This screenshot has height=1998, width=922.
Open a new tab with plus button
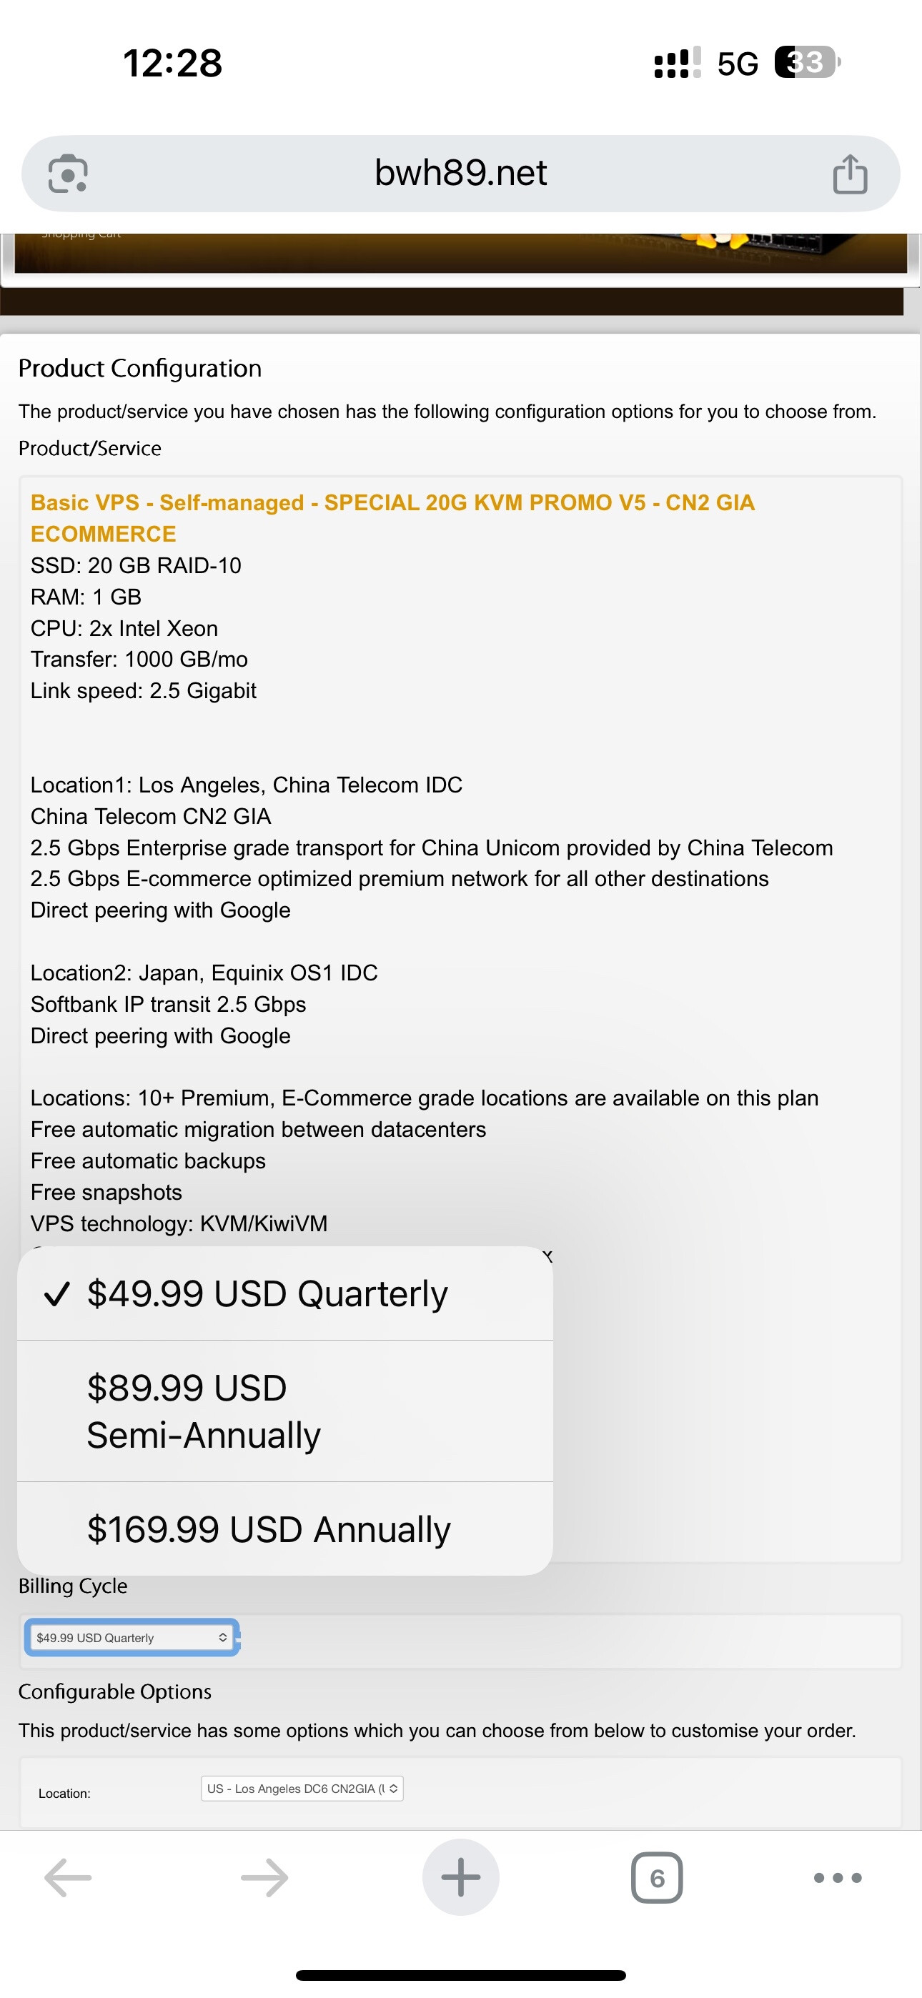click(x=460, y=1878)
